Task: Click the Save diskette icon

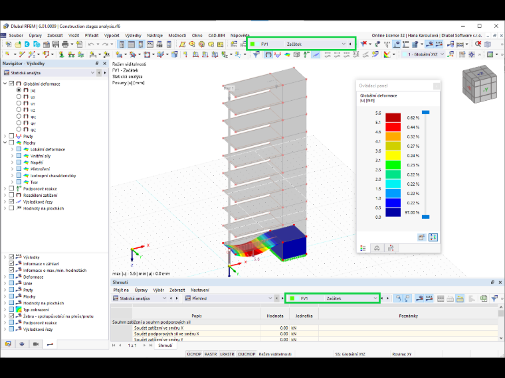Action: 56,44
